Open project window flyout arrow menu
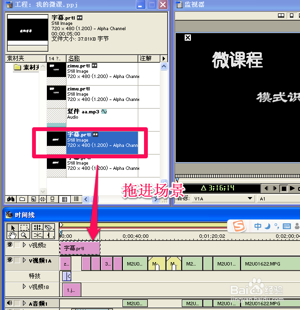Screen dimensions: 300x310 [x=164, y=58]
